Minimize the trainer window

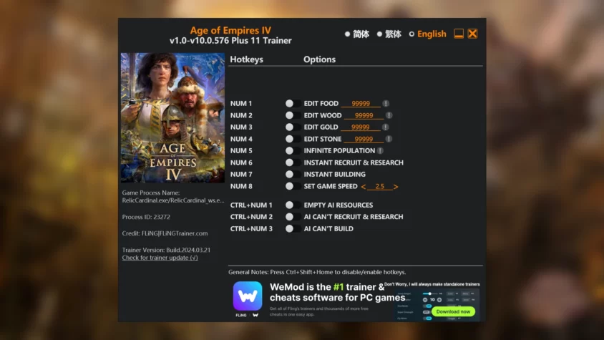[459, 34]
